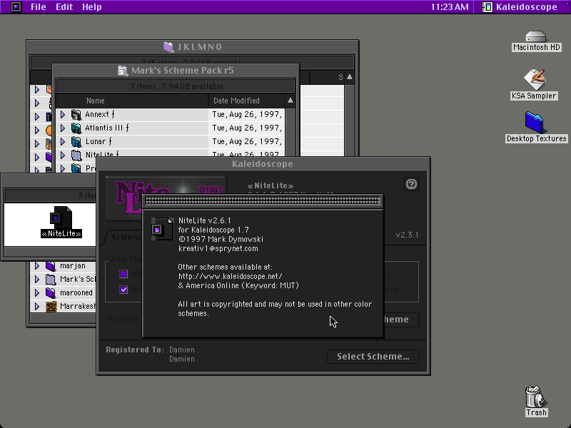
Task: Open the system menu icon beside File
Action: coord(16,7)
